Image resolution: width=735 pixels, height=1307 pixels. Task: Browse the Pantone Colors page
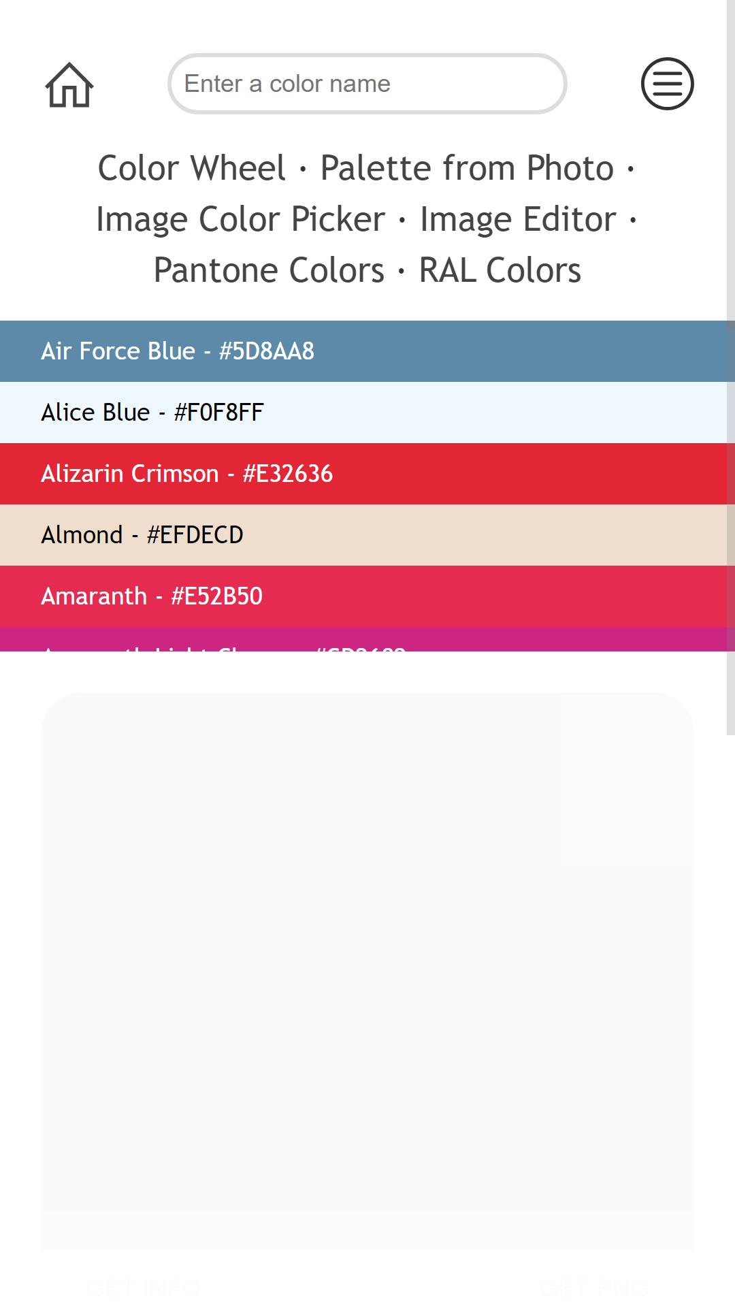[269, 270]
